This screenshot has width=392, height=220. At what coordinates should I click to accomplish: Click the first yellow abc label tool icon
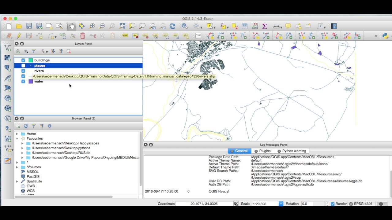125,36
